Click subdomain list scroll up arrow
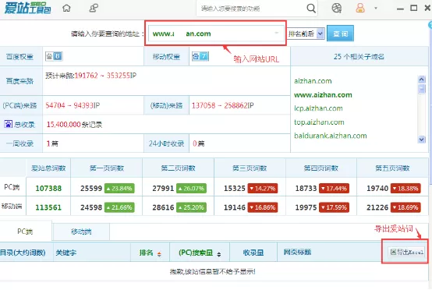 coord(422,80)
